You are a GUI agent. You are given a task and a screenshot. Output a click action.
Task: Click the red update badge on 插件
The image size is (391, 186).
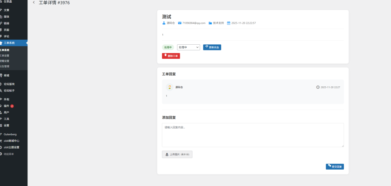[12, 106]
